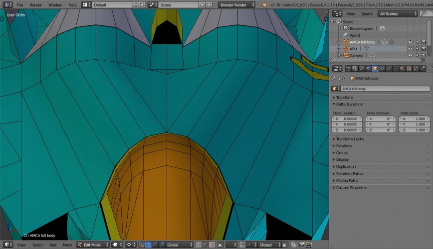The height and width of the screenshot is (249, 433).
Task: Open the Modifiers wrench tab
Action: (x=389, y=68)
